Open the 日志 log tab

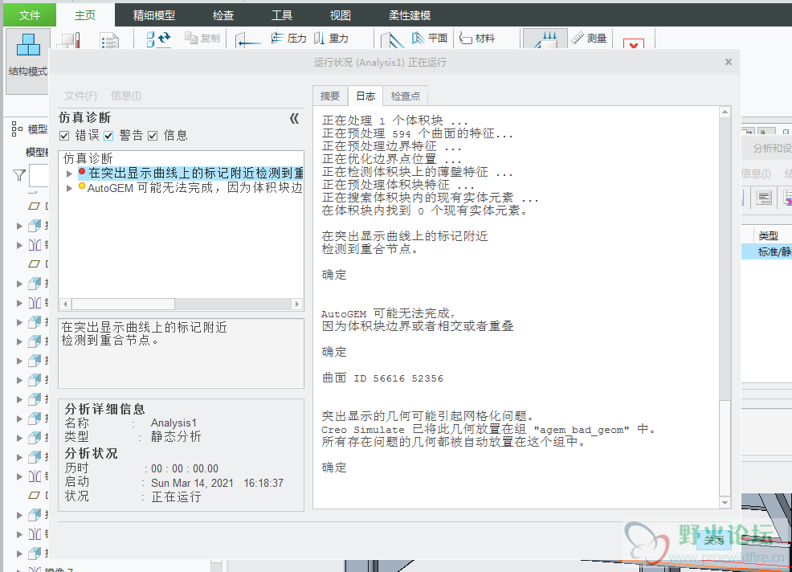[x=365, y=96]
